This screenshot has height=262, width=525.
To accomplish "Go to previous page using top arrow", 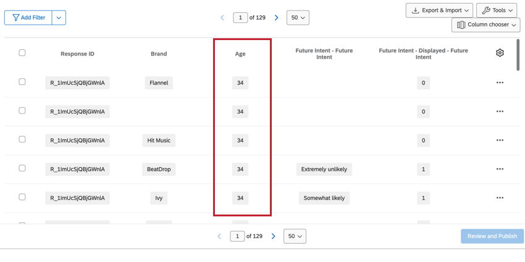I will (222, 18).
